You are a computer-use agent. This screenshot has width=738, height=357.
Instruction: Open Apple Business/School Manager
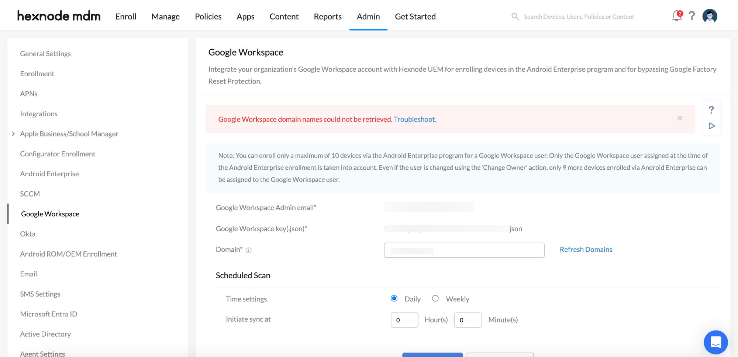click(x=69, y=134)
